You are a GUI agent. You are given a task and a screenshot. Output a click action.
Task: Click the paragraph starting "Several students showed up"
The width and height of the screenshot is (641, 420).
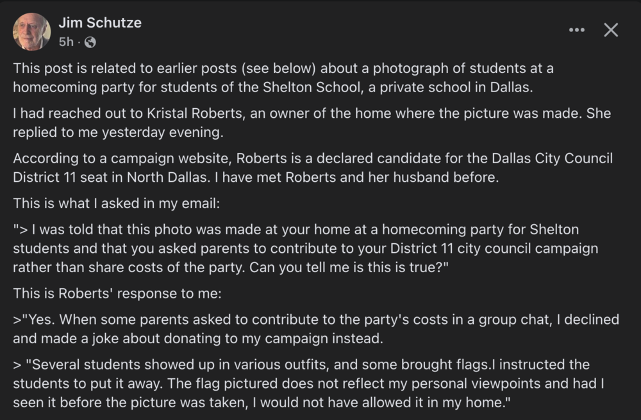click(x=310, y=383)
